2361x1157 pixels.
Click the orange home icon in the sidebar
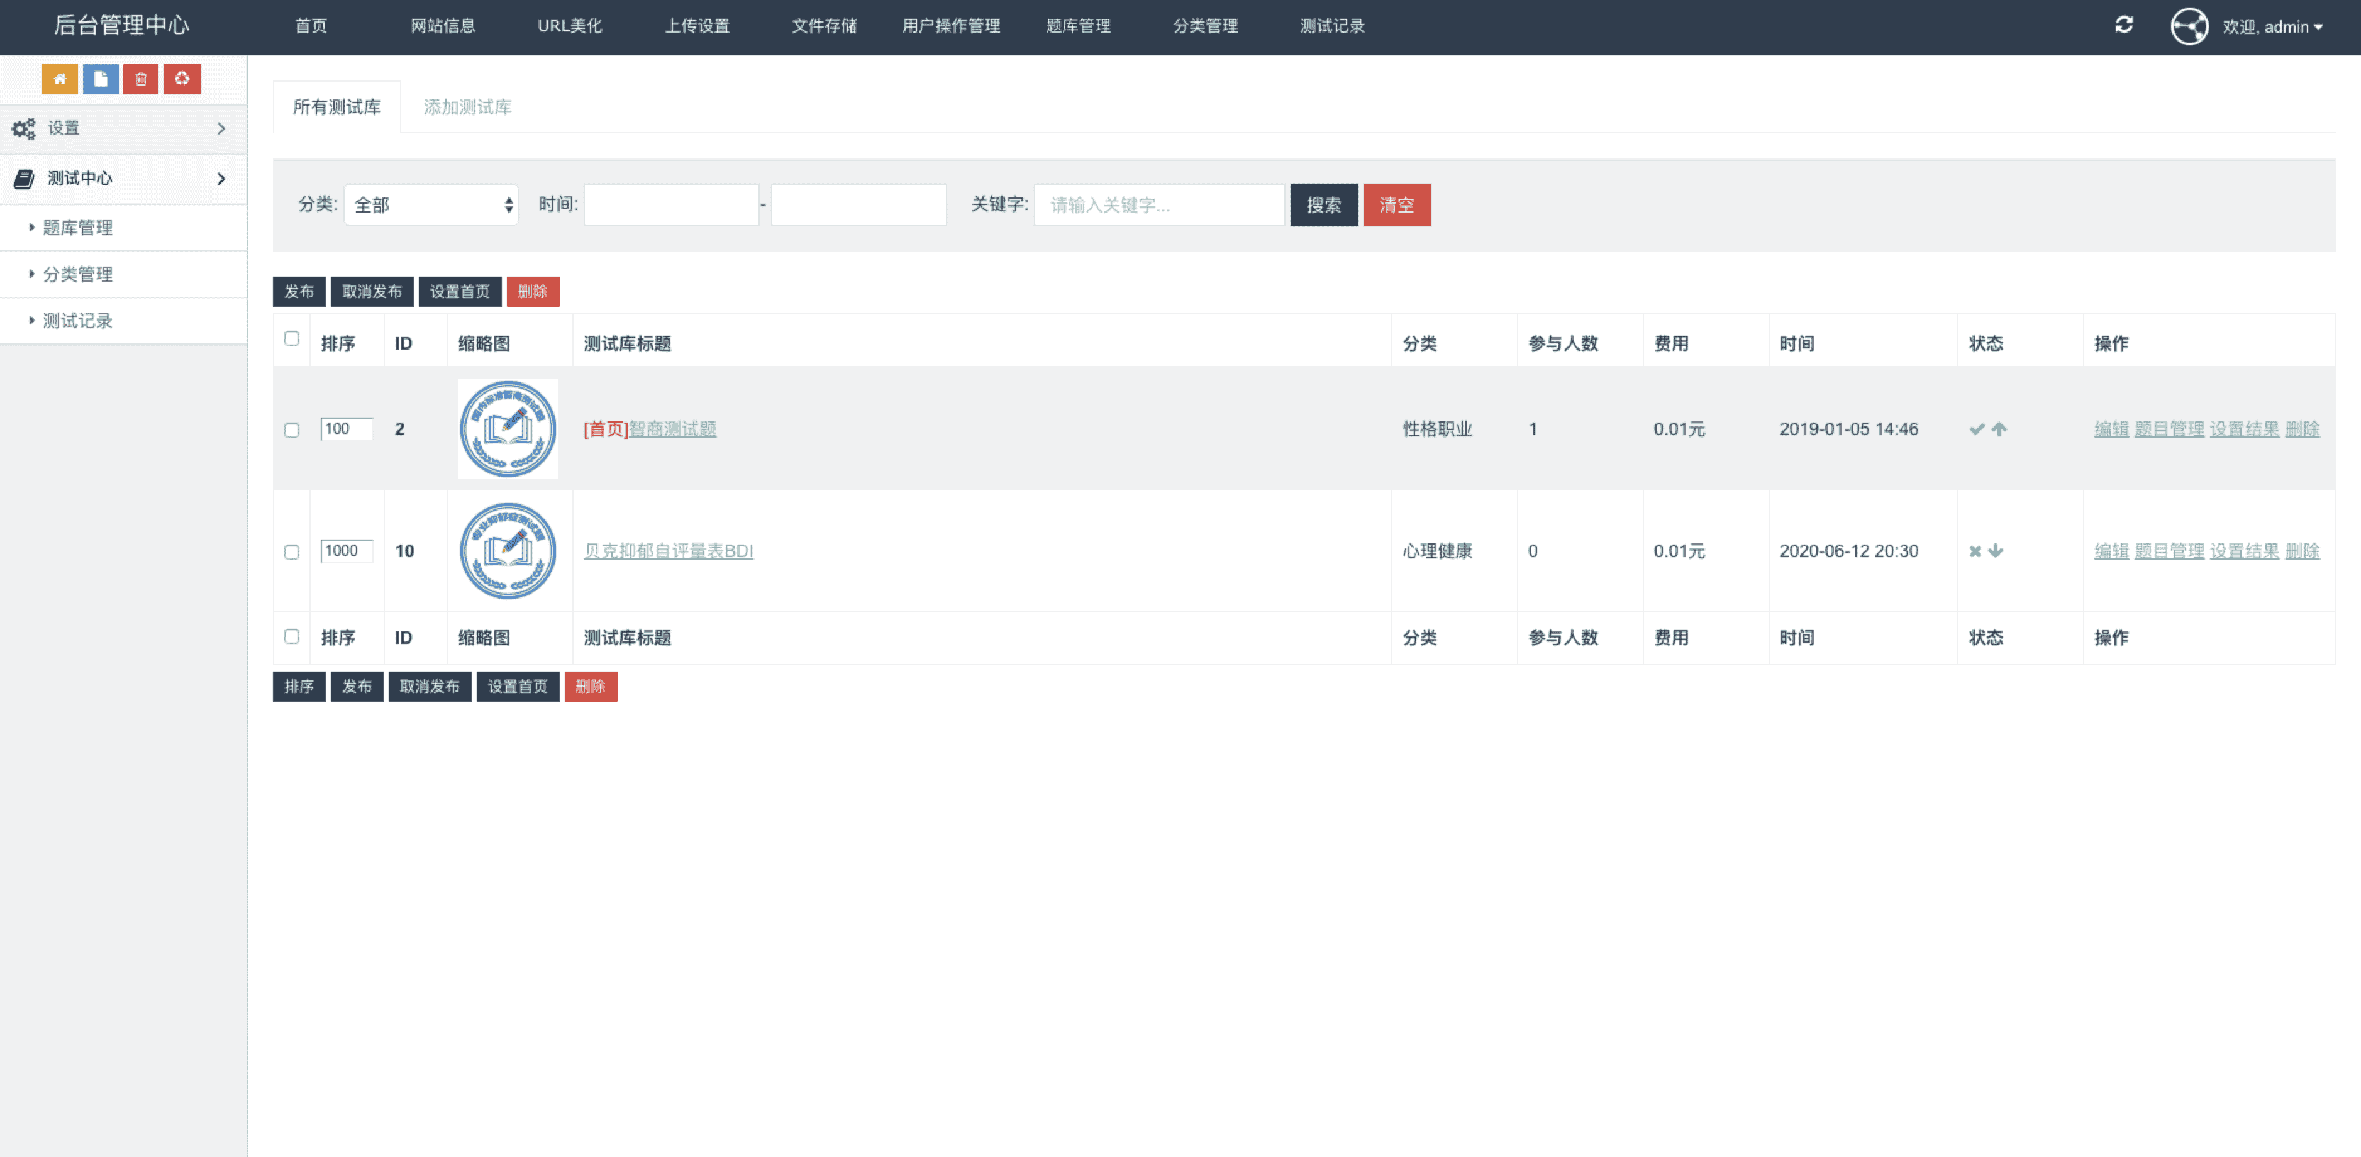click(60, 79)
